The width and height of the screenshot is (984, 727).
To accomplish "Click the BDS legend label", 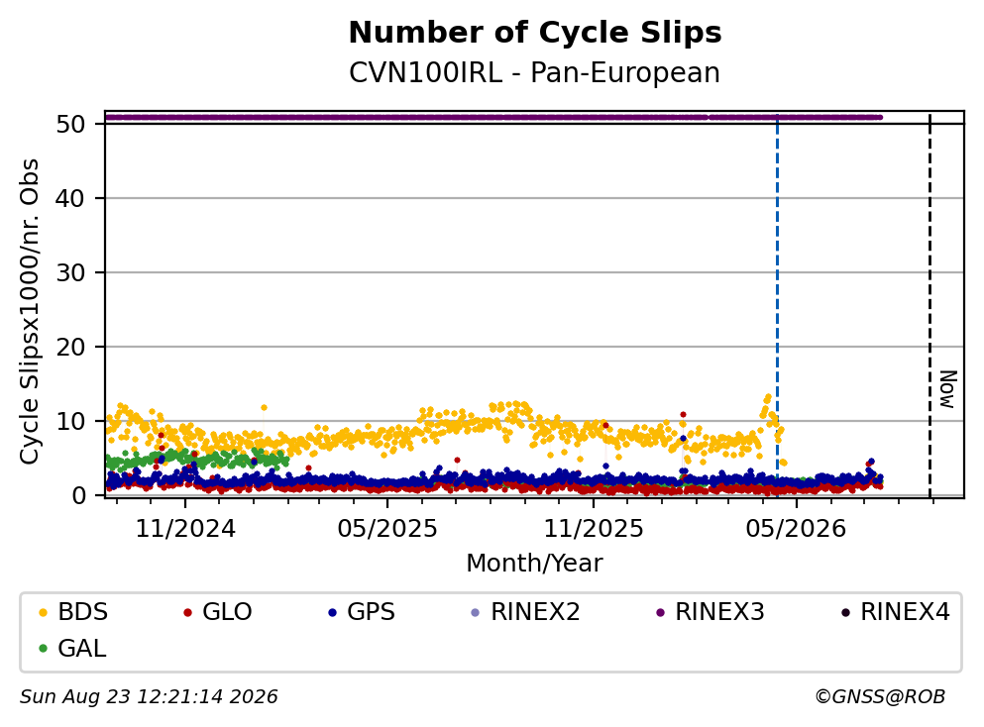I will pyautogui.click(x=82, y=611).
